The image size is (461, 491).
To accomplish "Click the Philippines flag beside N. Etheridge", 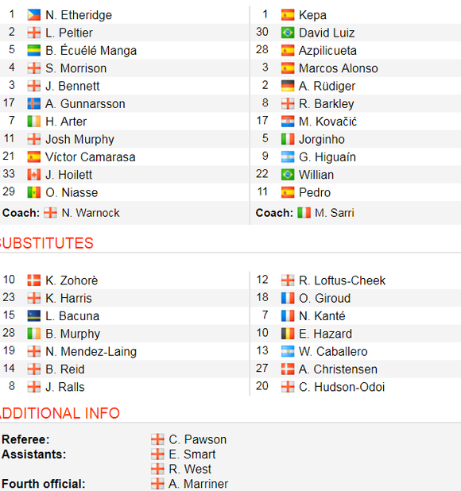I will tap(34, 15).
